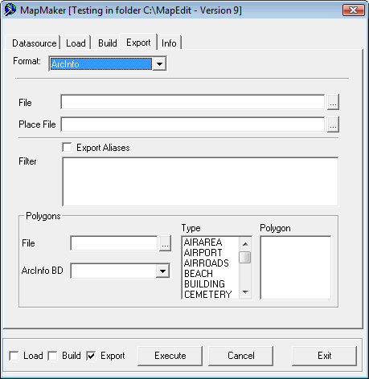Expand the ArcInfo BD dropdown
369x379 pixels.
162,271
